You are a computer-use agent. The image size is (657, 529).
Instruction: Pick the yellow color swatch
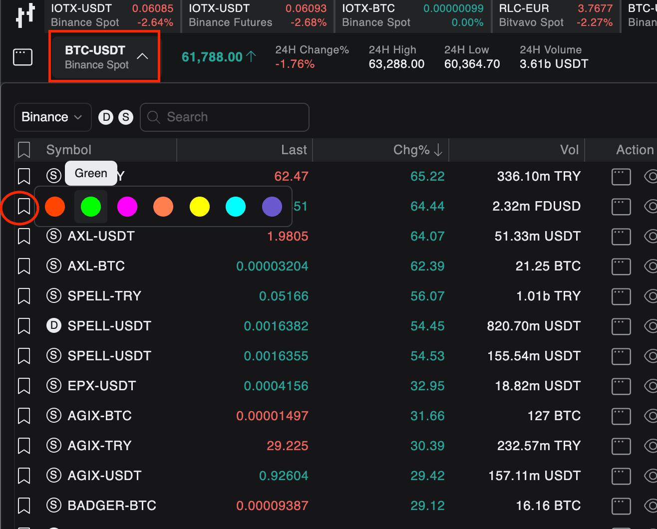200,207
